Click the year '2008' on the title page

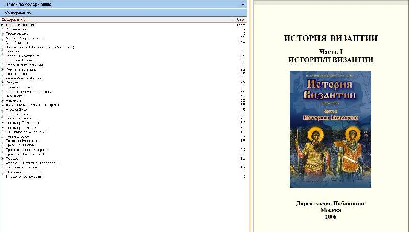coord(331,217)
